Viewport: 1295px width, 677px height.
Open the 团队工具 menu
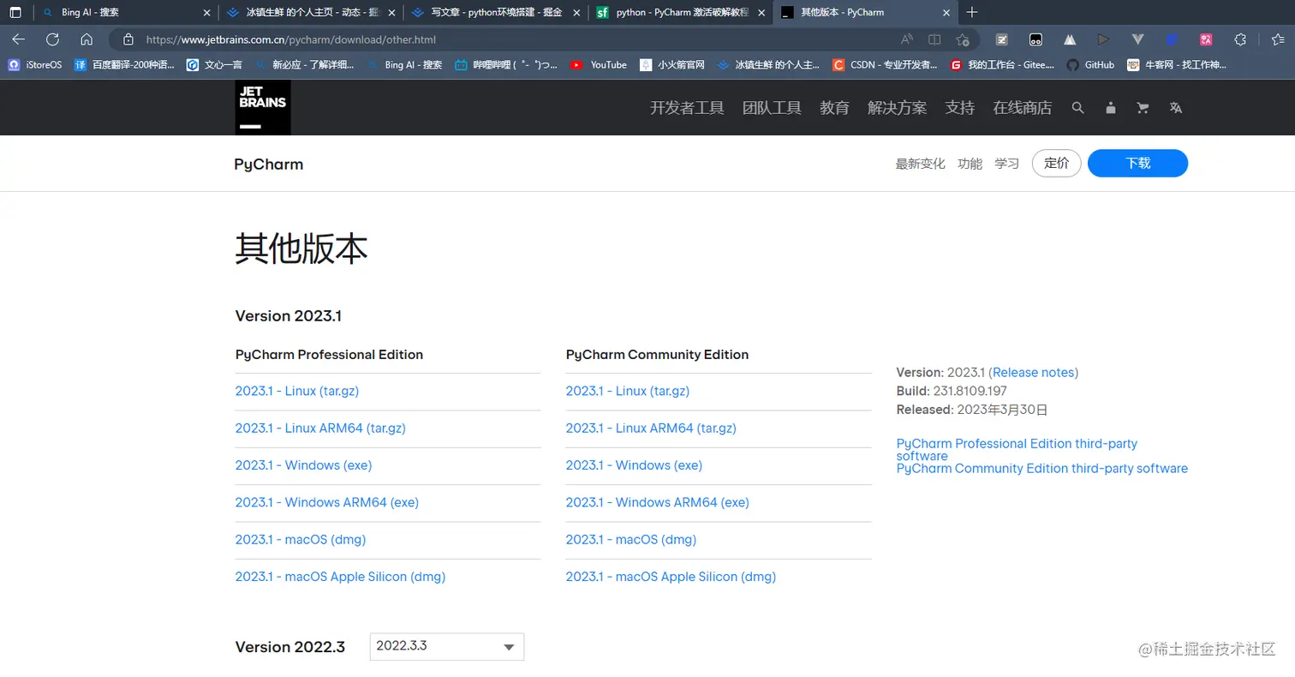pyautogui.click(x=772, y=108)
